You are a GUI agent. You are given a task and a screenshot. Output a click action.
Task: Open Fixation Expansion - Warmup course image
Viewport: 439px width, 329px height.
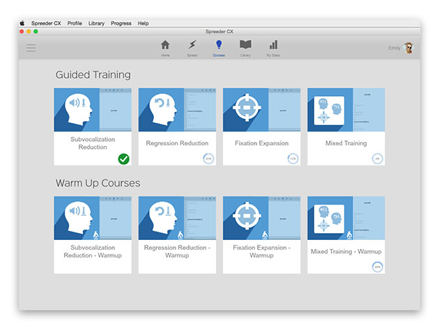(x=262, y=218)
